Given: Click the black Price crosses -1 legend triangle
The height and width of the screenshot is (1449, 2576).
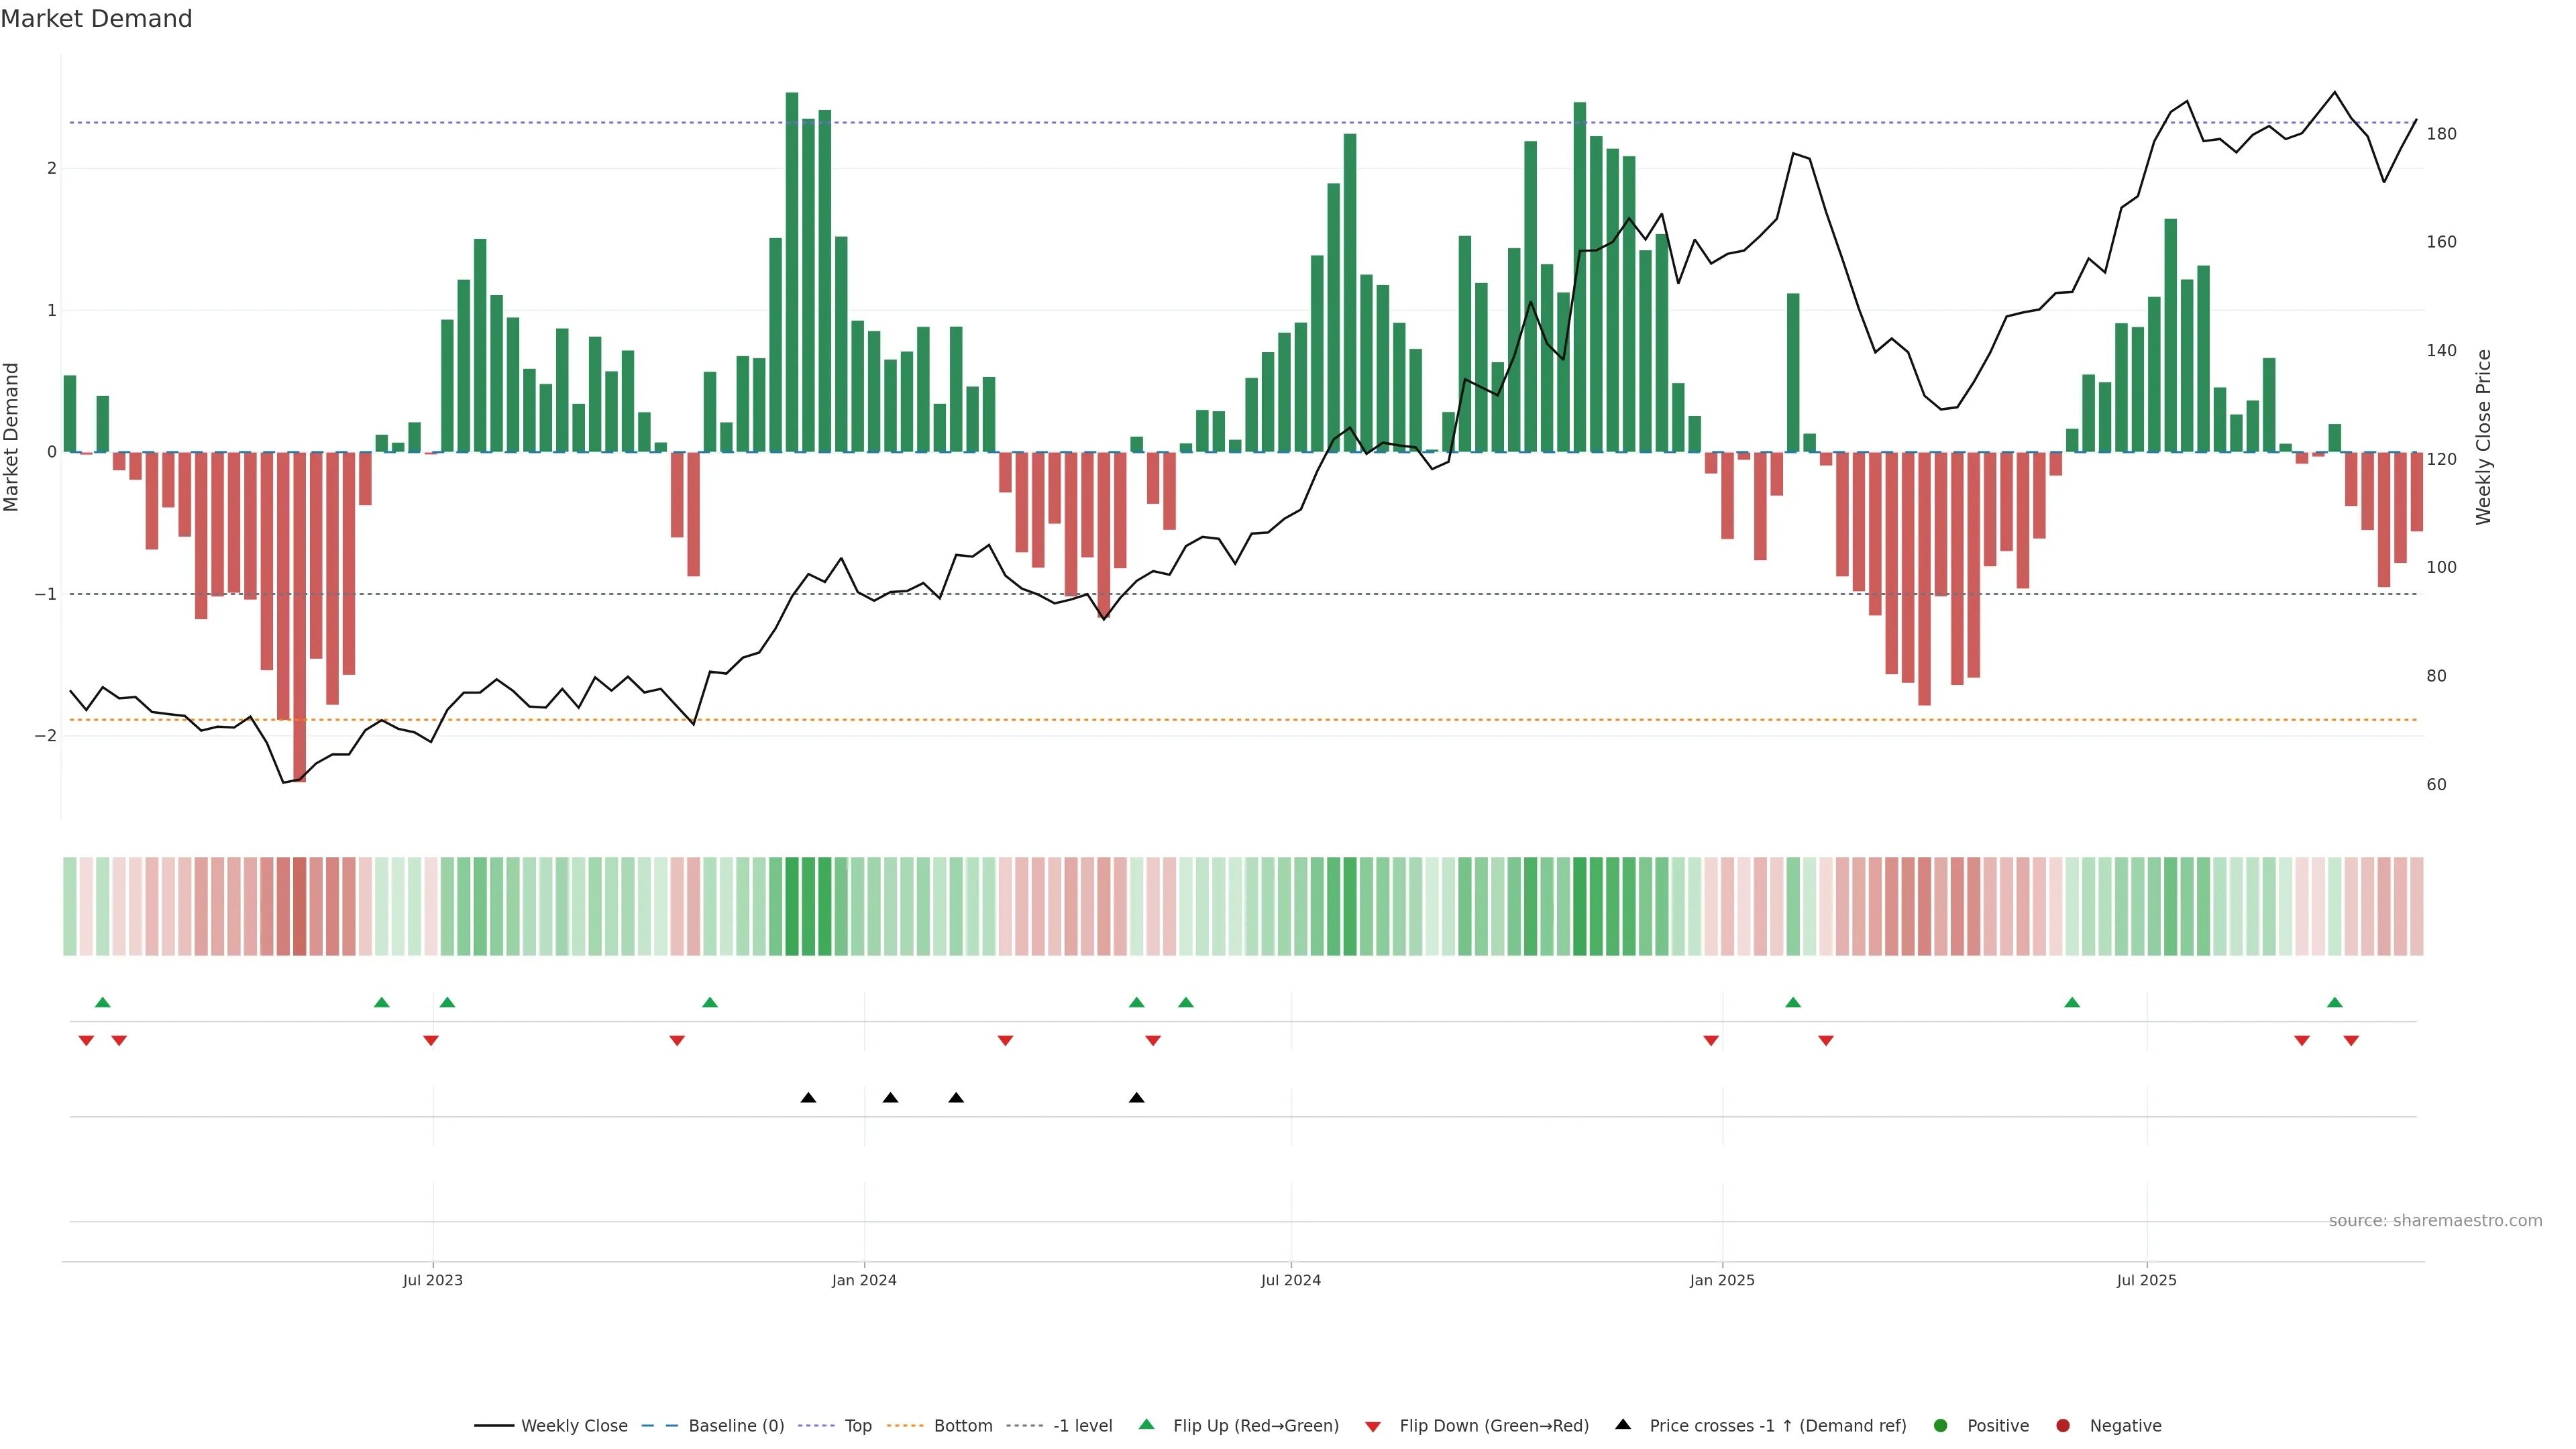Looking at the screenshot, I should 1623,1425.
